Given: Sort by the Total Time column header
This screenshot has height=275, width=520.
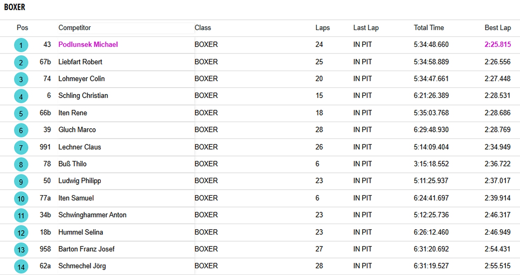Looking at the screenshot, I should (x=429, y=28).
